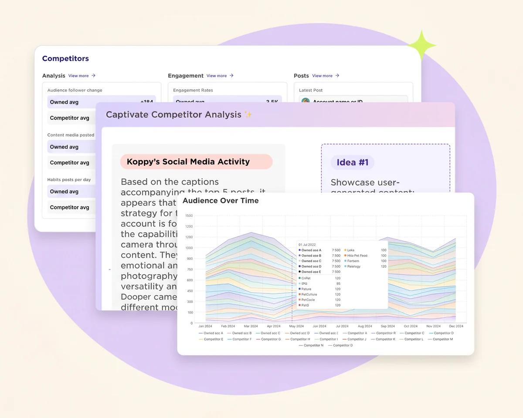Toggle Competitor H legend entry
This screenshot has height=418, width=523.
(297, 339)
